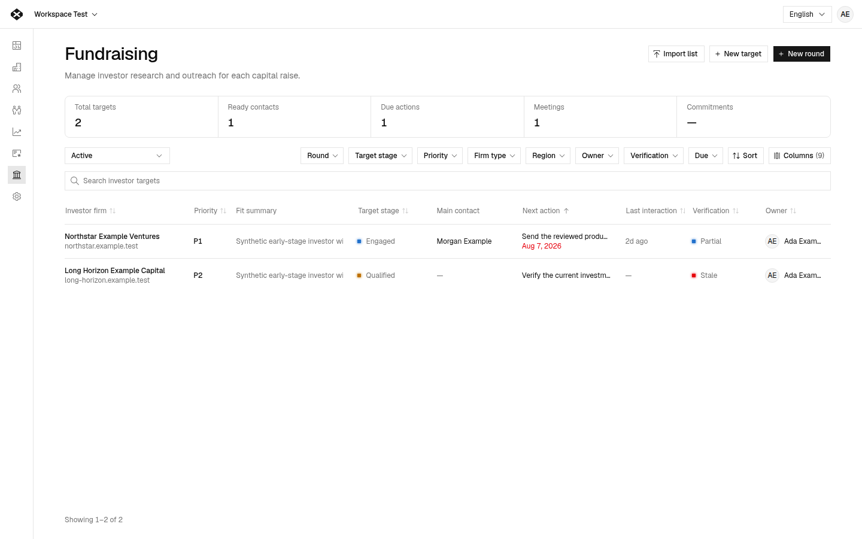Click the Stale verification status
This screenshot has height=539, width=862.
(704, 275)
